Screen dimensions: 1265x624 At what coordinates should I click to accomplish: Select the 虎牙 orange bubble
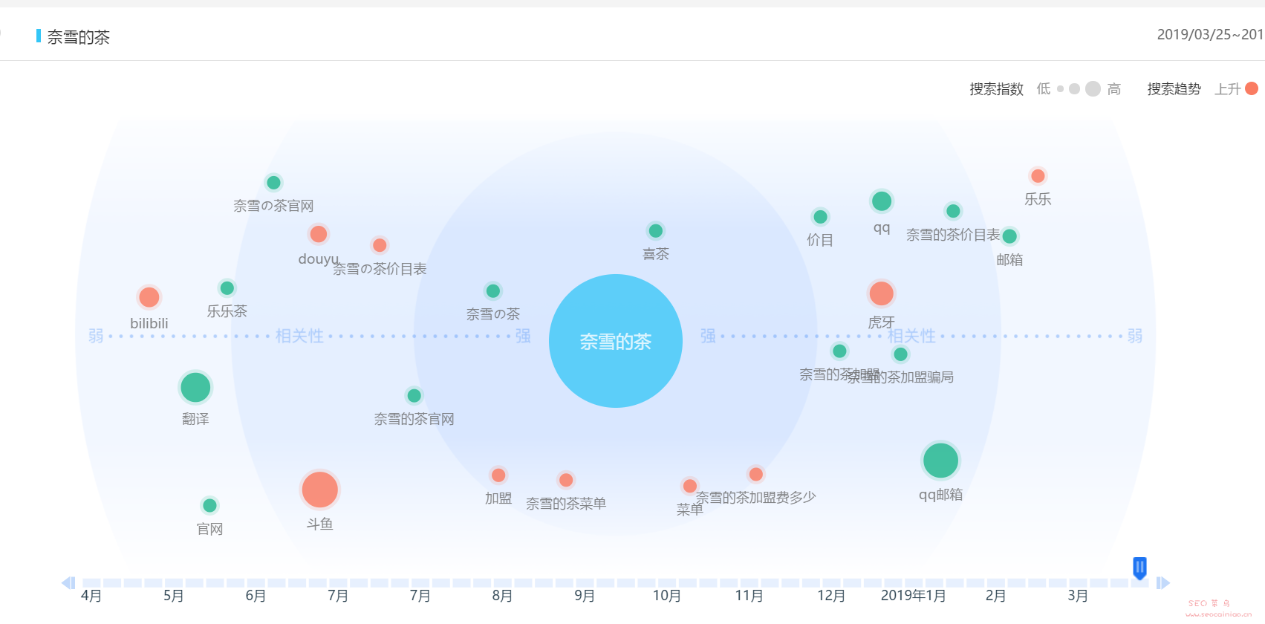point(882,293)
